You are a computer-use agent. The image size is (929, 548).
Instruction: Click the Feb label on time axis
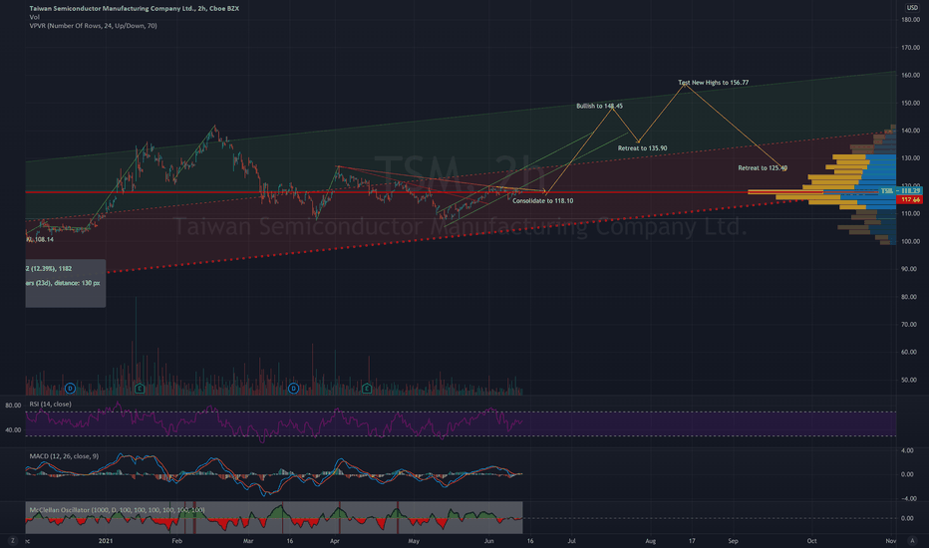176,541
